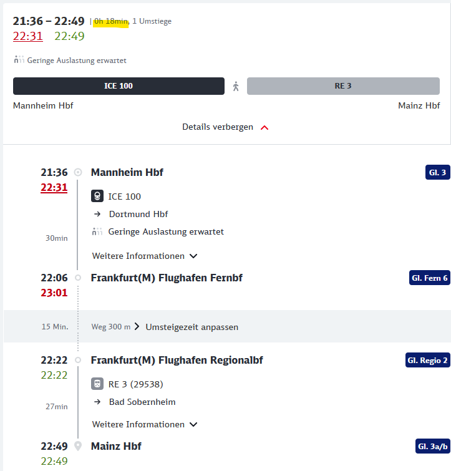Click the Mannheim Hbf departure station heading
This screenshot has height=471, width=451.
click(127, 172)
